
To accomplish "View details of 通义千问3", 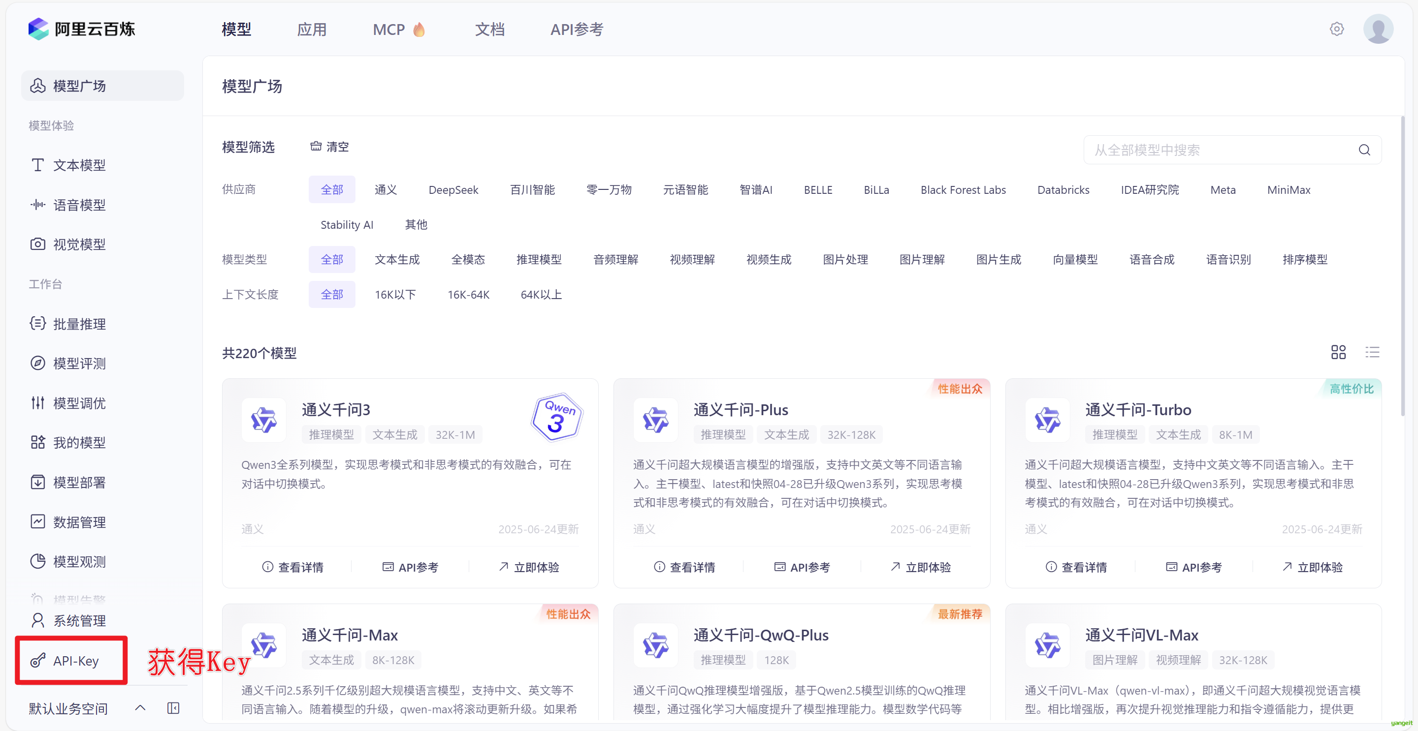I will click(x=293, y=567).
